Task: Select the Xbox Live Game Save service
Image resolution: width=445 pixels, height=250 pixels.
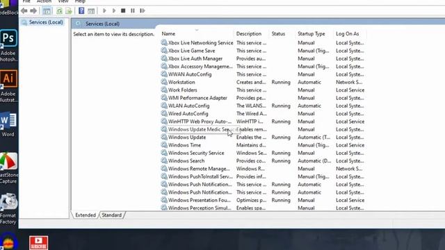Action: (192, 51)
